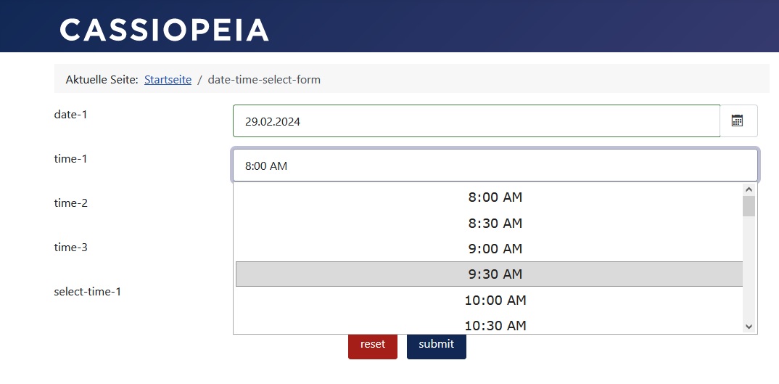
Task: Pick 9:00 AM in the dropdown
Action: [x=495, y=249]
